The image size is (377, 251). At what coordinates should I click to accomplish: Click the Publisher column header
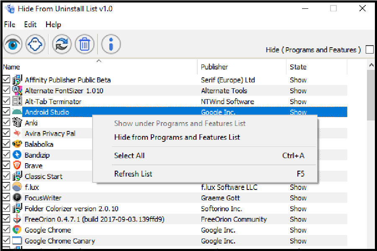[x=214, y=67]
